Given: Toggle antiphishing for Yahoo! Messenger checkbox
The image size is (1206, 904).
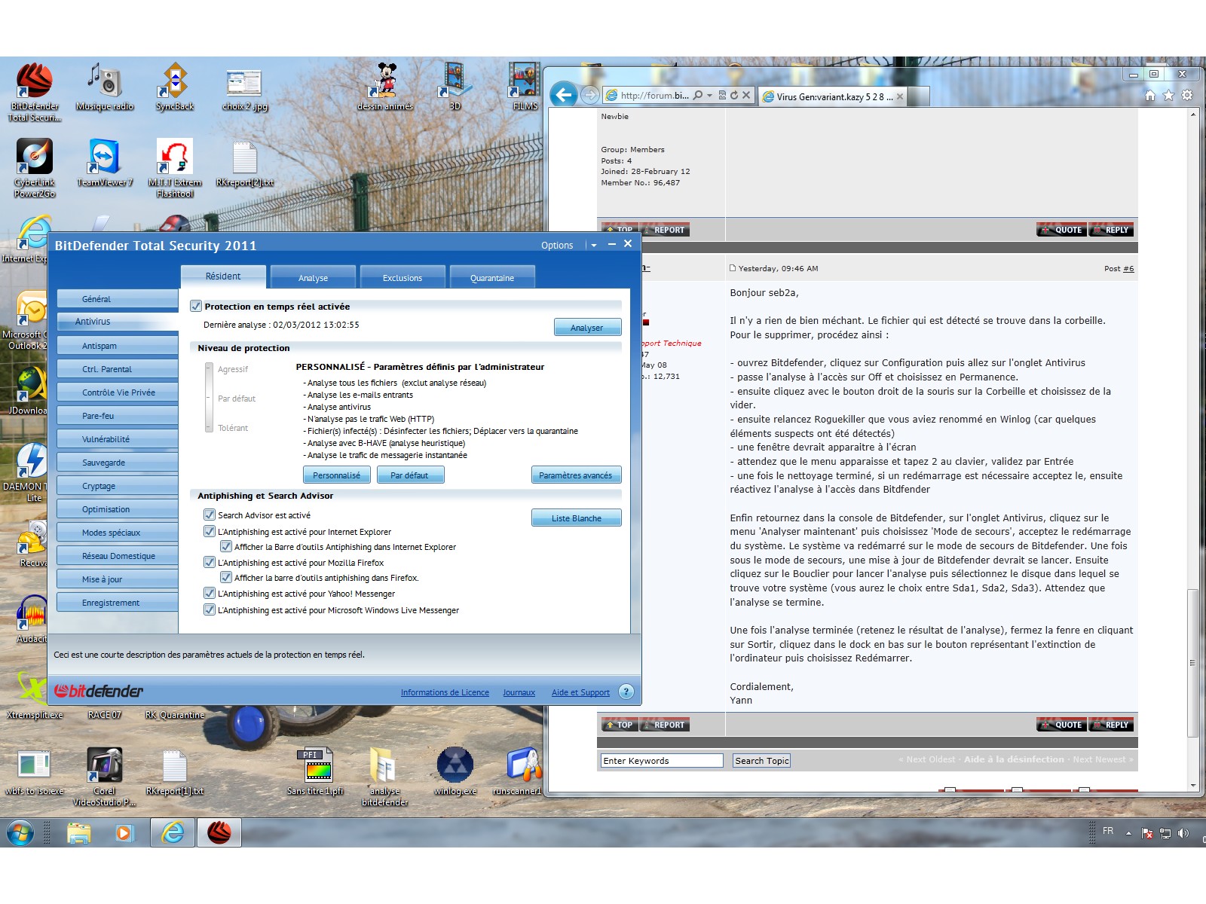Looking at the screenshot, I should pos(210,593).
